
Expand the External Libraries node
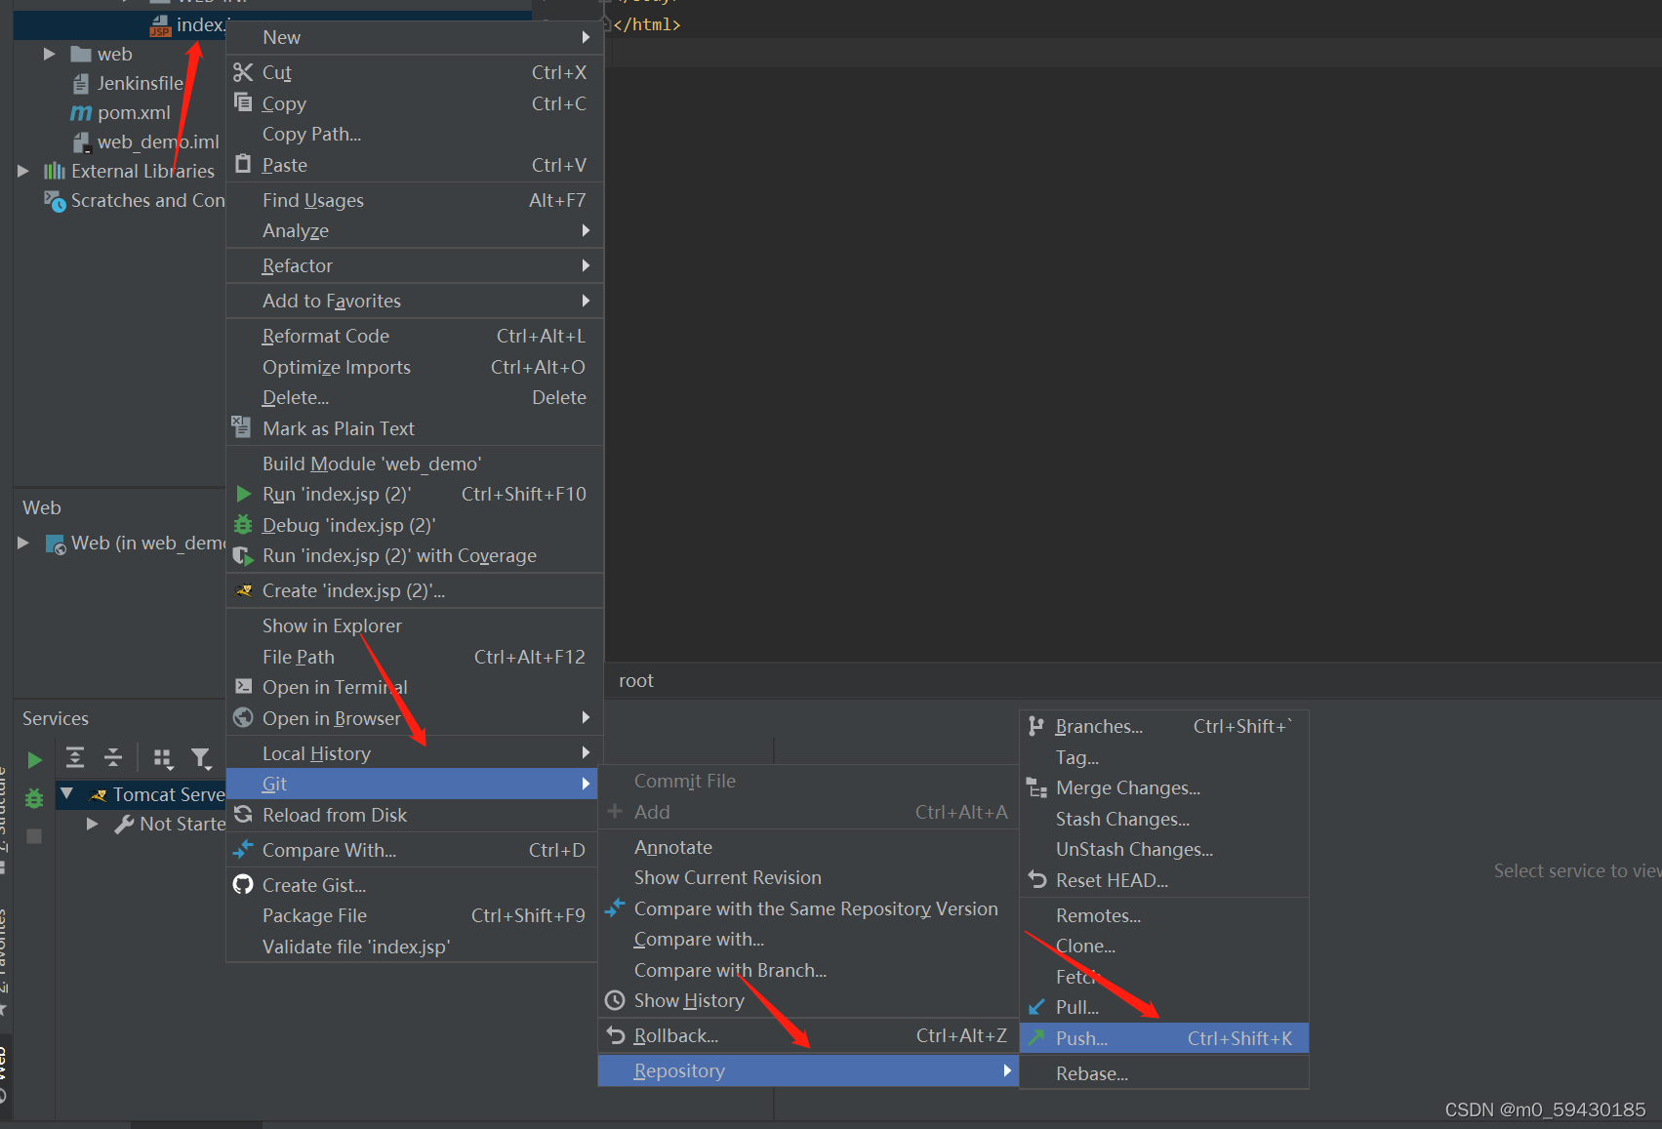tap(23, 171)
